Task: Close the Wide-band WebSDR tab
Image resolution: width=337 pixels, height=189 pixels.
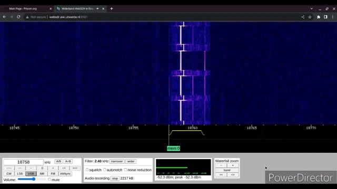Action: (x=103, y=9)
